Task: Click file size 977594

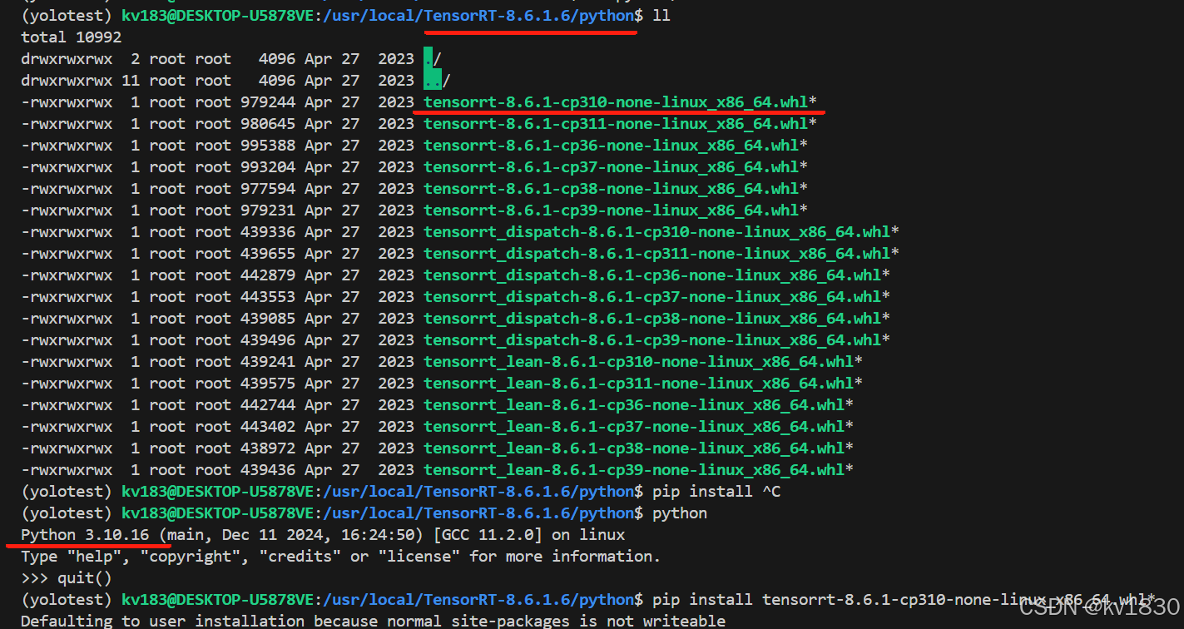Action: (x=268, y=189)
